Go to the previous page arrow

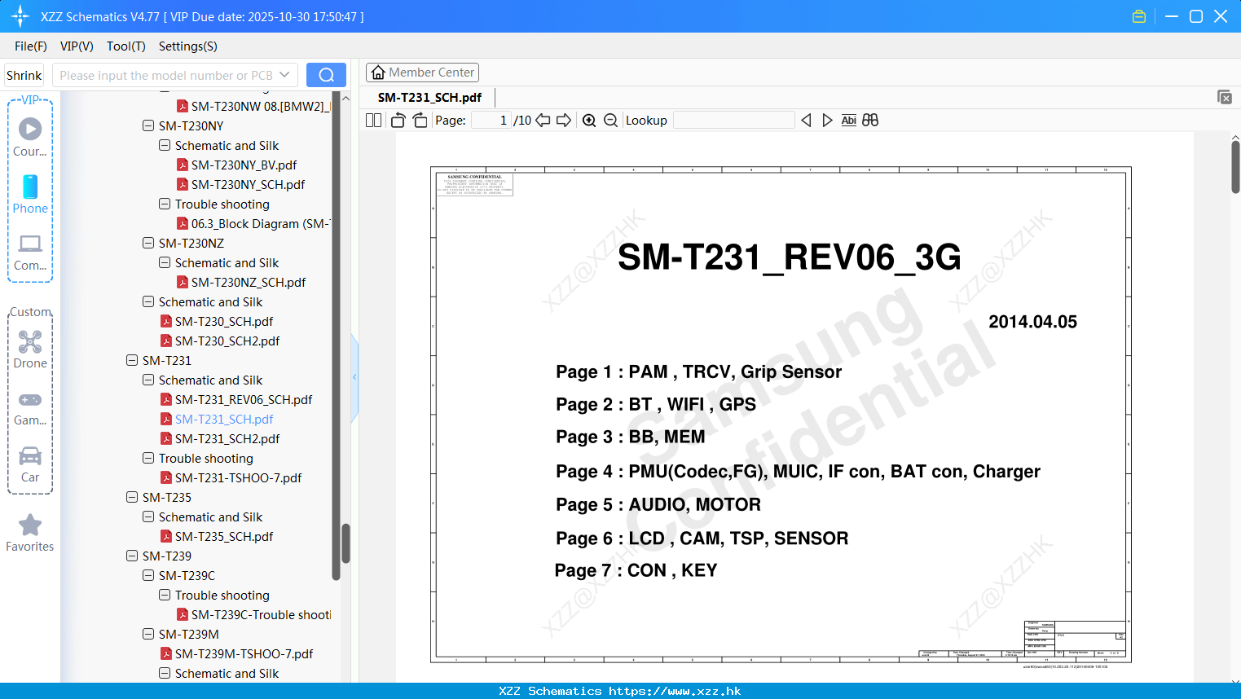543,121
